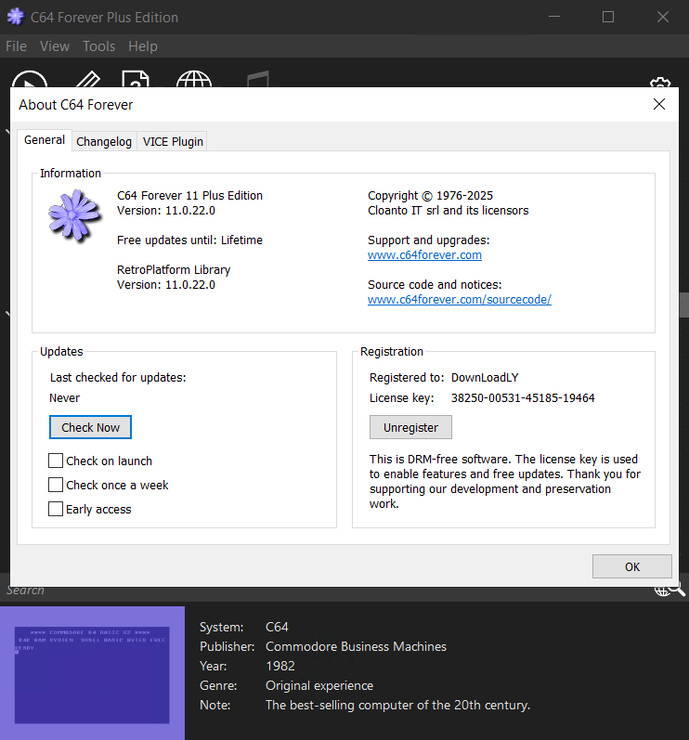689x740 pixels.
Task: Open the c64forever.com/sourcecode/ link
Action: tap(460, 300)
